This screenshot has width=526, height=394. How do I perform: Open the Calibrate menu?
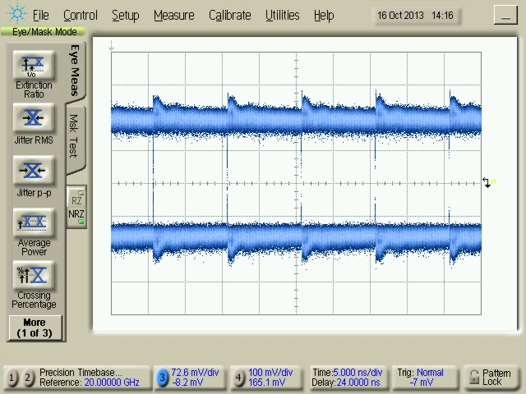click(x=230, y=15)
